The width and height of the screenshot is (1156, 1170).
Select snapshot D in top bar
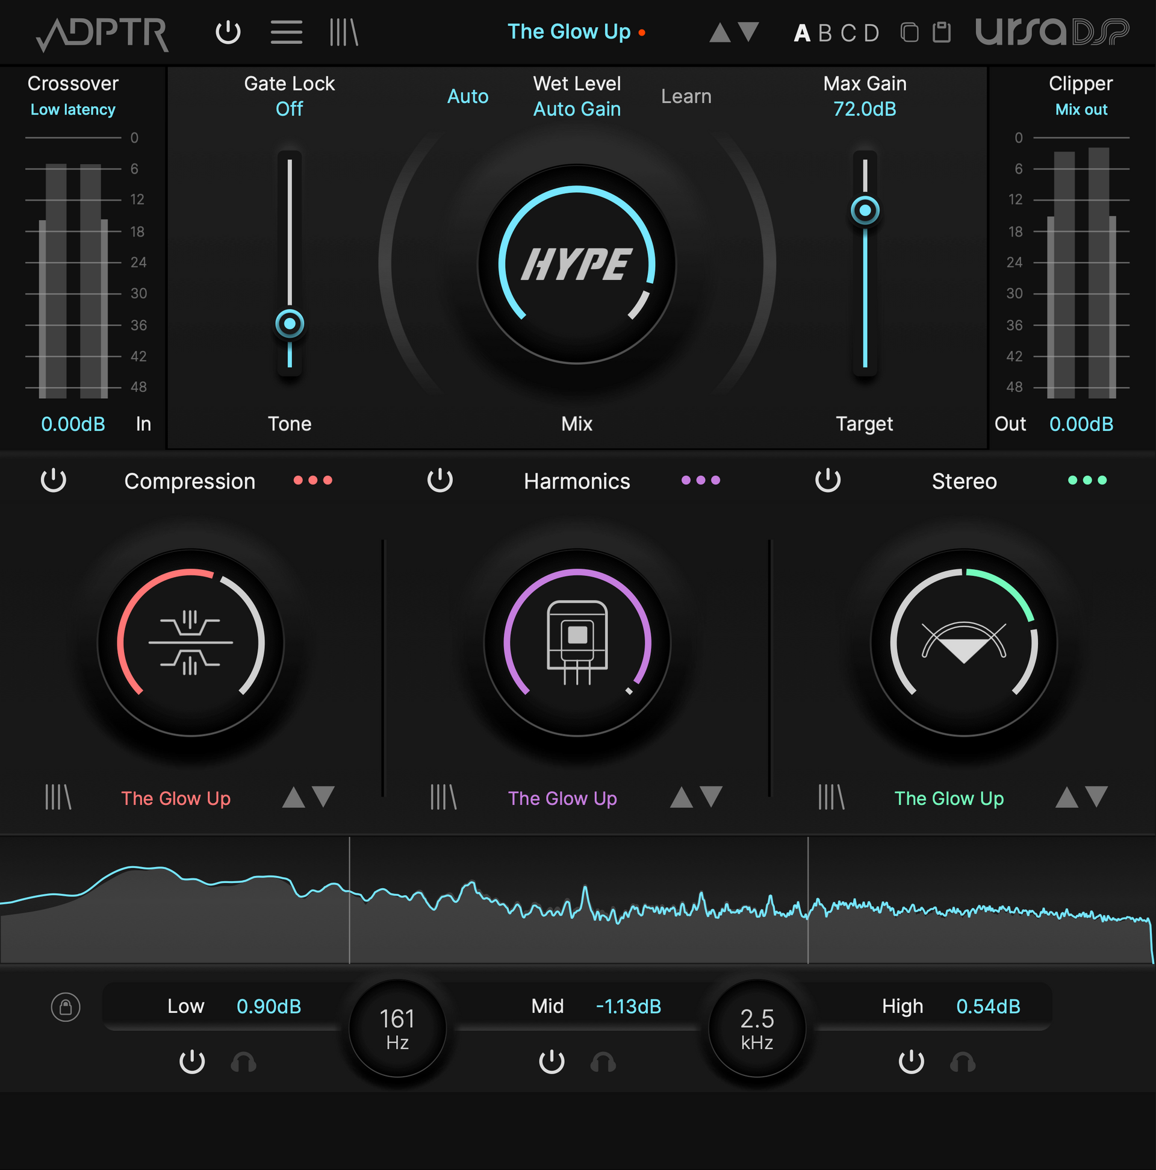pos(871,33)
